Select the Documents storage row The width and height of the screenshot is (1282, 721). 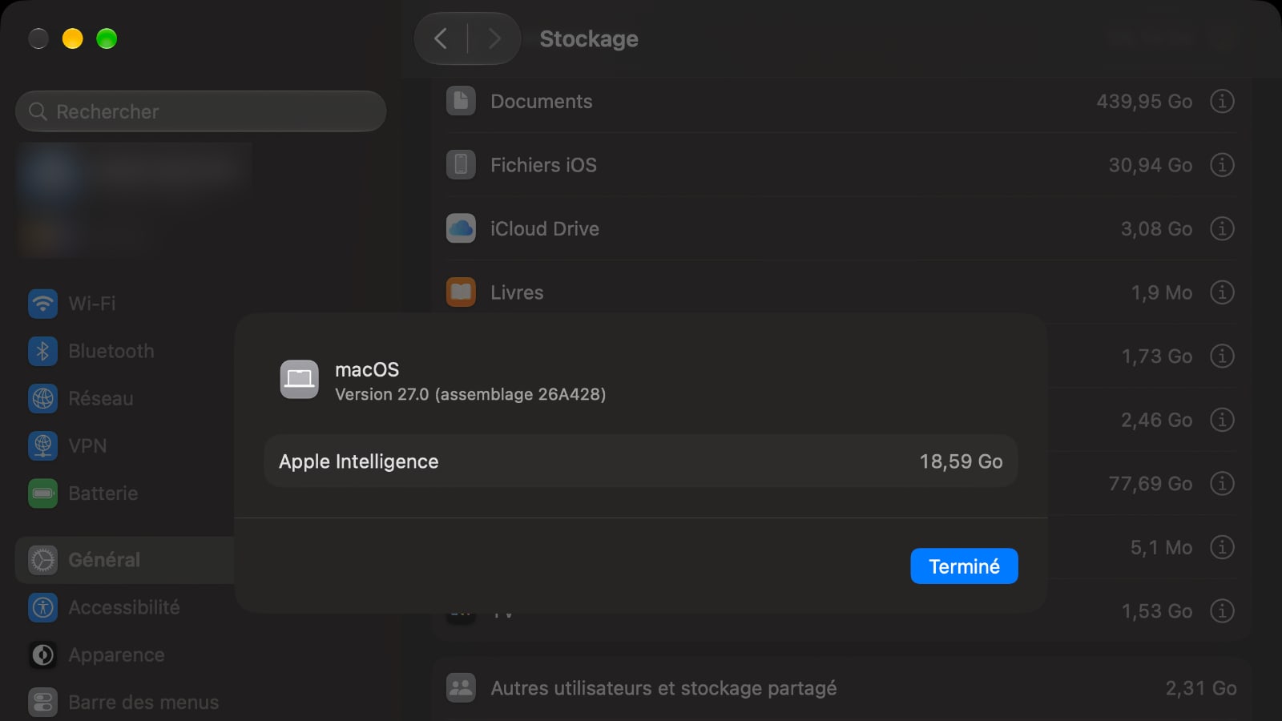click(841, 101)
